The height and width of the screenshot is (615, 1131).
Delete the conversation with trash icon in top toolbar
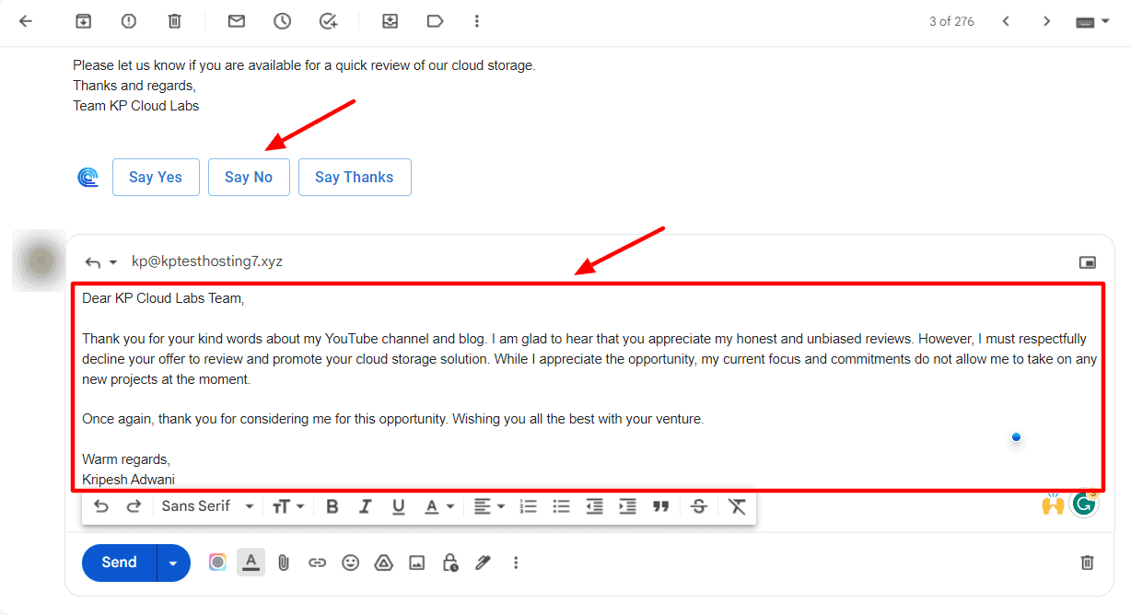pyautogui.click(x=175, y=21)
